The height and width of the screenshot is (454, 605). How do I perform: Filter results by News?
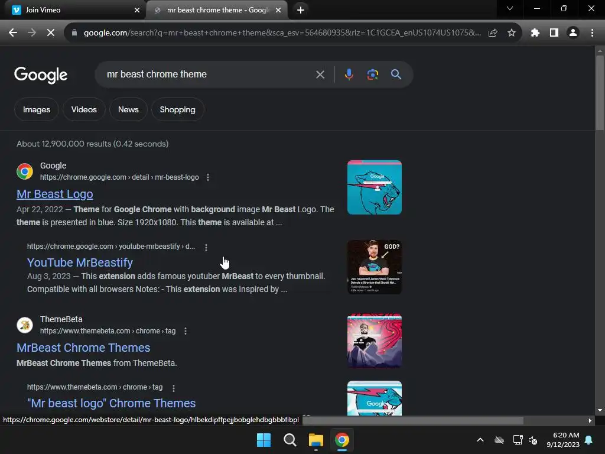(128, 109)
